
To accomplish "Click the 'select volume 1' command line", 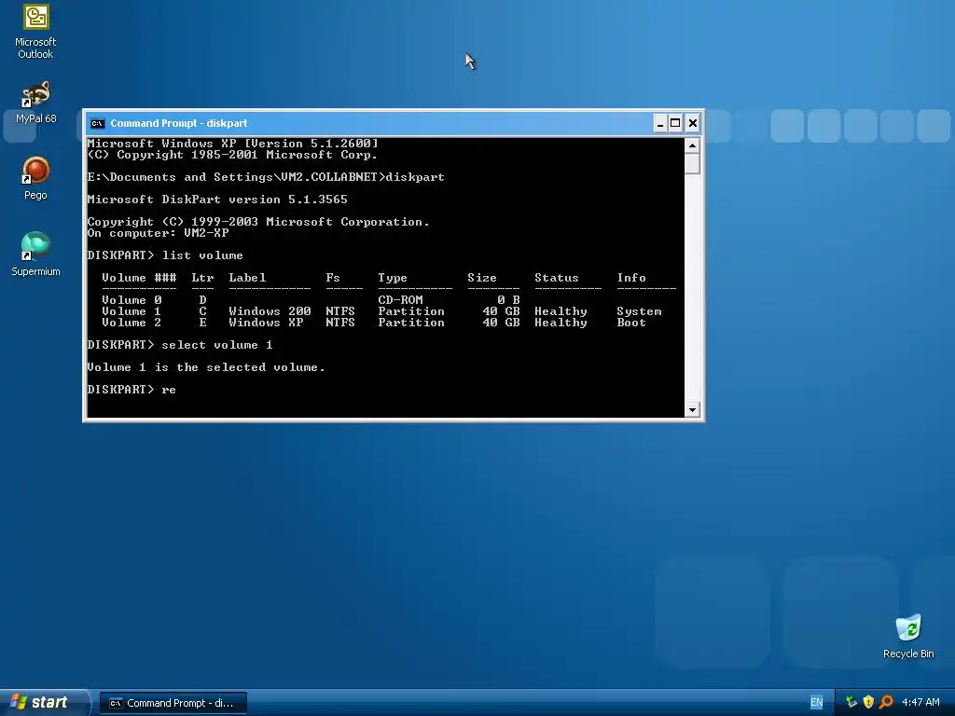I will pos(180,345).
